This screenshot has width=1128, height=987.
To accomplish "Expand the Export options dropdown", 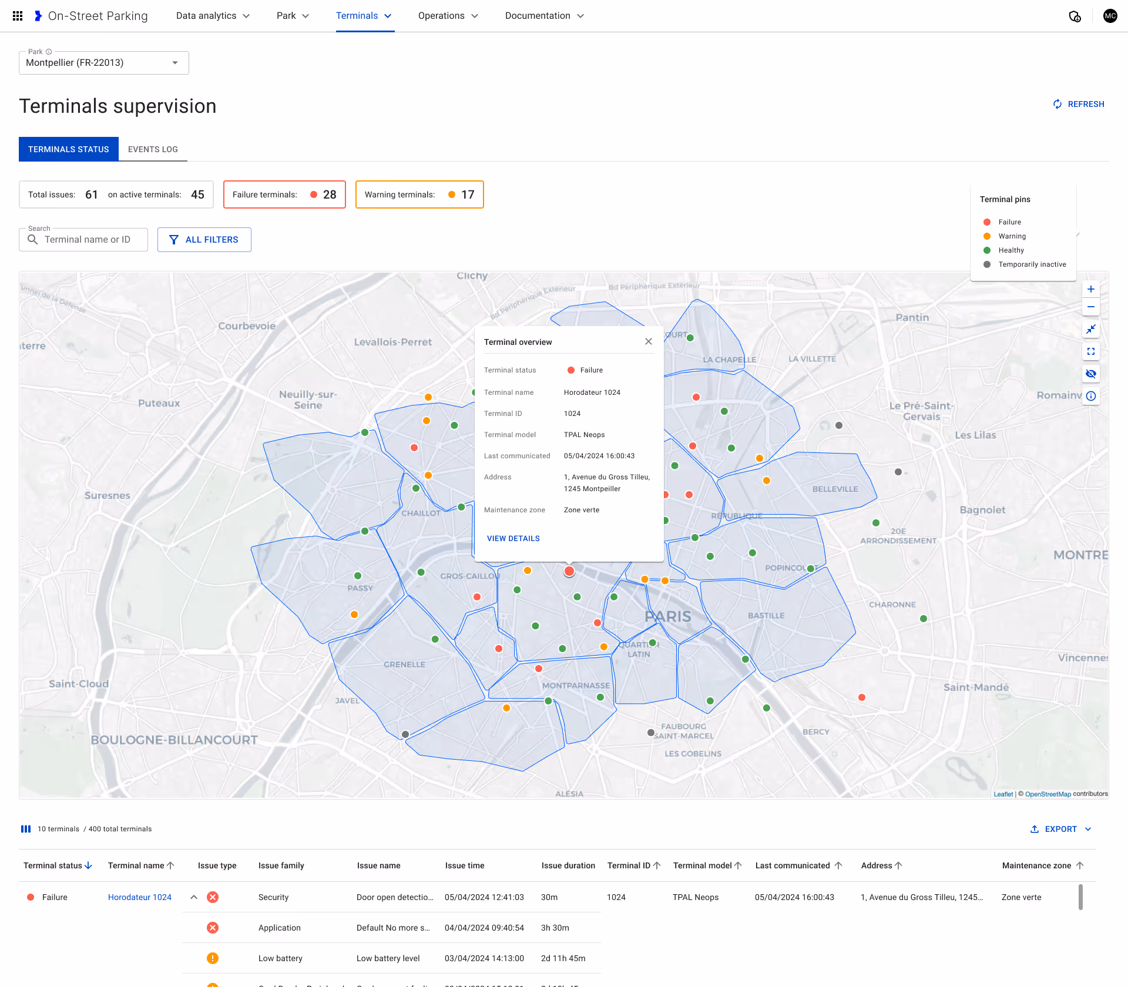I will 1088,829.
